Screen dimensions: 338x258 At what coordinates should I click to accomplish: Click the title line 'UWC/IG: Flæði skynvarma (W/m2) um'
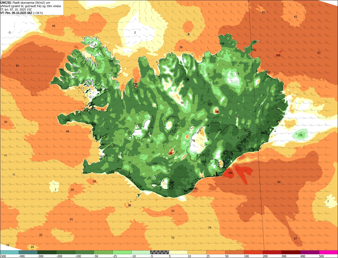(x=25, y=2)
